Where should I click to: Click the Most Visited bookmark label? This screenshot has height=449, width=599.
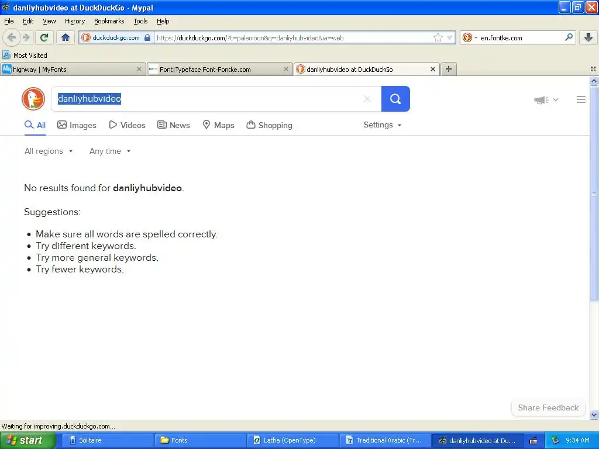coord(30,56)
